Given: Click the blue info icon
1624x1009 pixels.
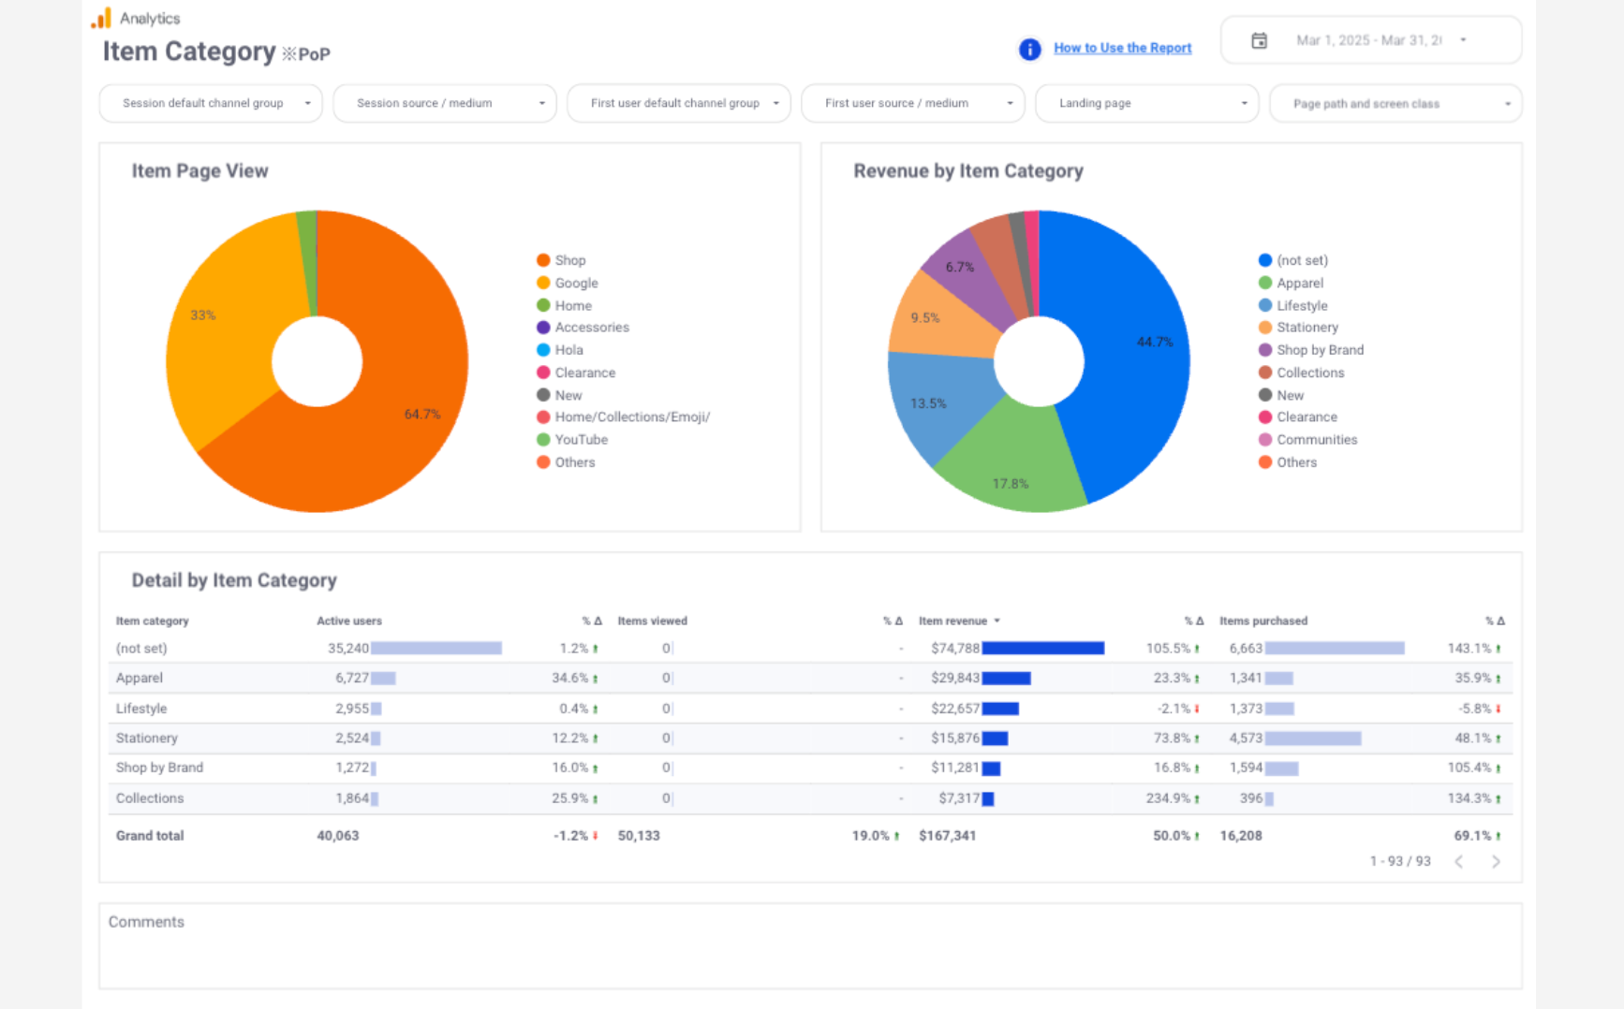Looking at the screenshot, I should 1029,50.
